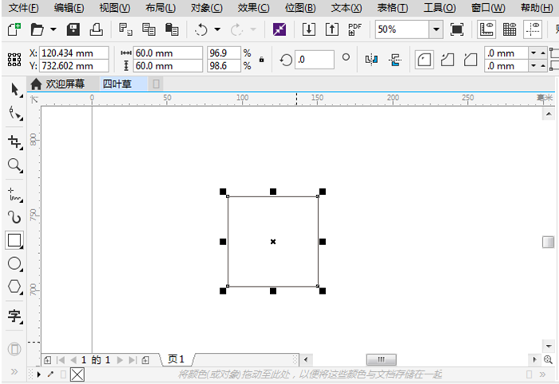Toggle the show rulers button
This screenshot has width=559, height=384.
[486, 30]
